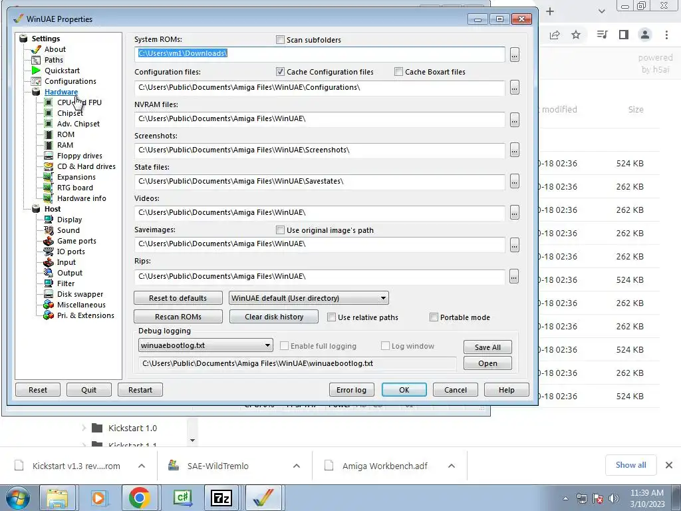Image resolution: width=681 pixels, height=511 pixels.
Task: Open new Chrome tab
Action: coord(550,12)
